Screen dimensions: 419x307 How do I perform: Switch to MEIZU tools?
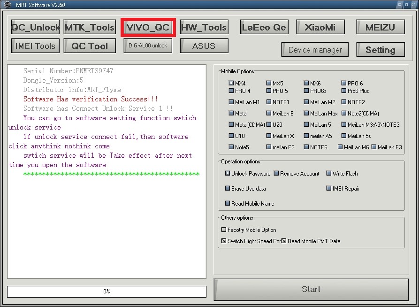[381, 27]
